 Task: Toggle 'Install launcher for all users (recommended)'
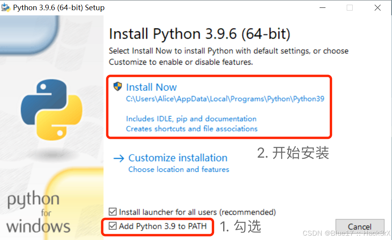coord(113,212)
